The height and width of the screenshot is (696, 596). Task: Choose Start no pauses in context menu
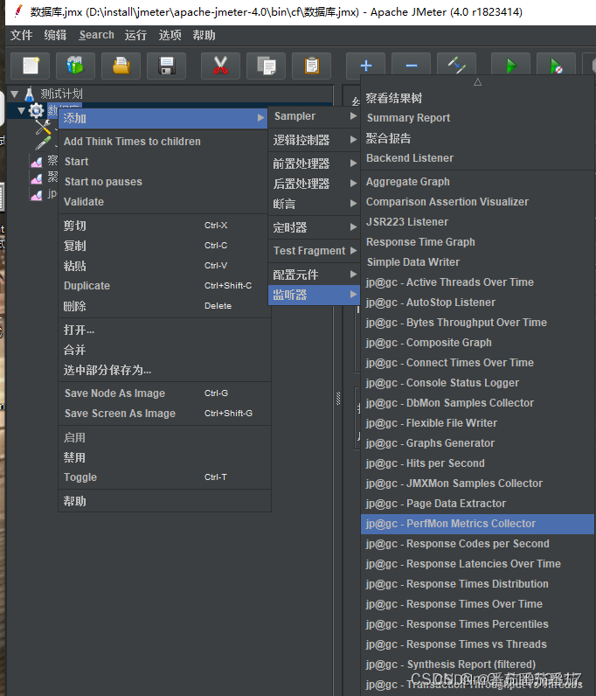pyautogui.click(x=164, y=182)
